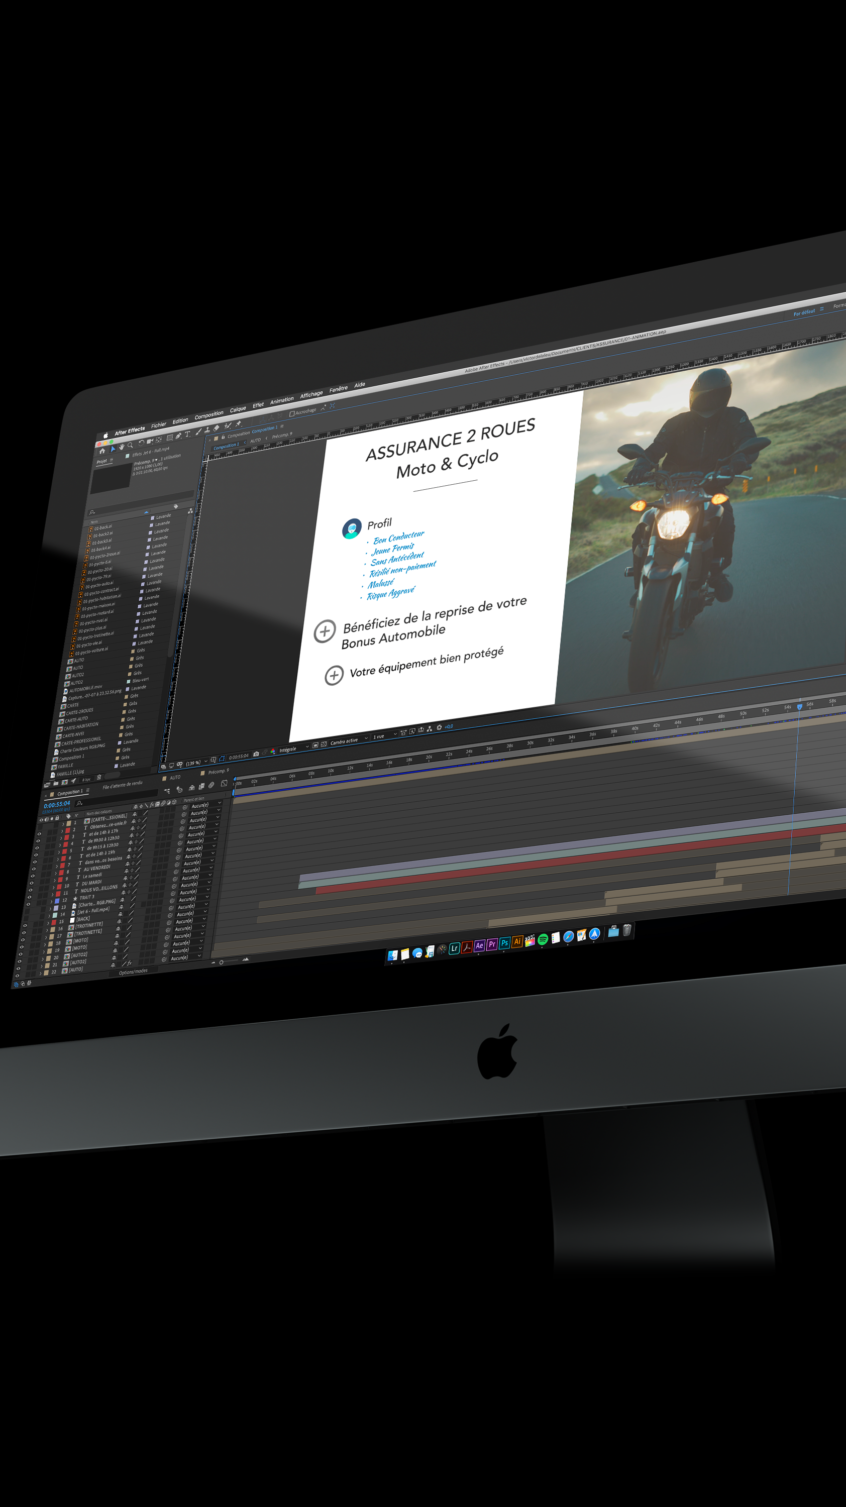Image resolution: width=846 pixels, height=1507 pixels.
Task: Open the Fichier menu
Action: (x=159, y=424)
